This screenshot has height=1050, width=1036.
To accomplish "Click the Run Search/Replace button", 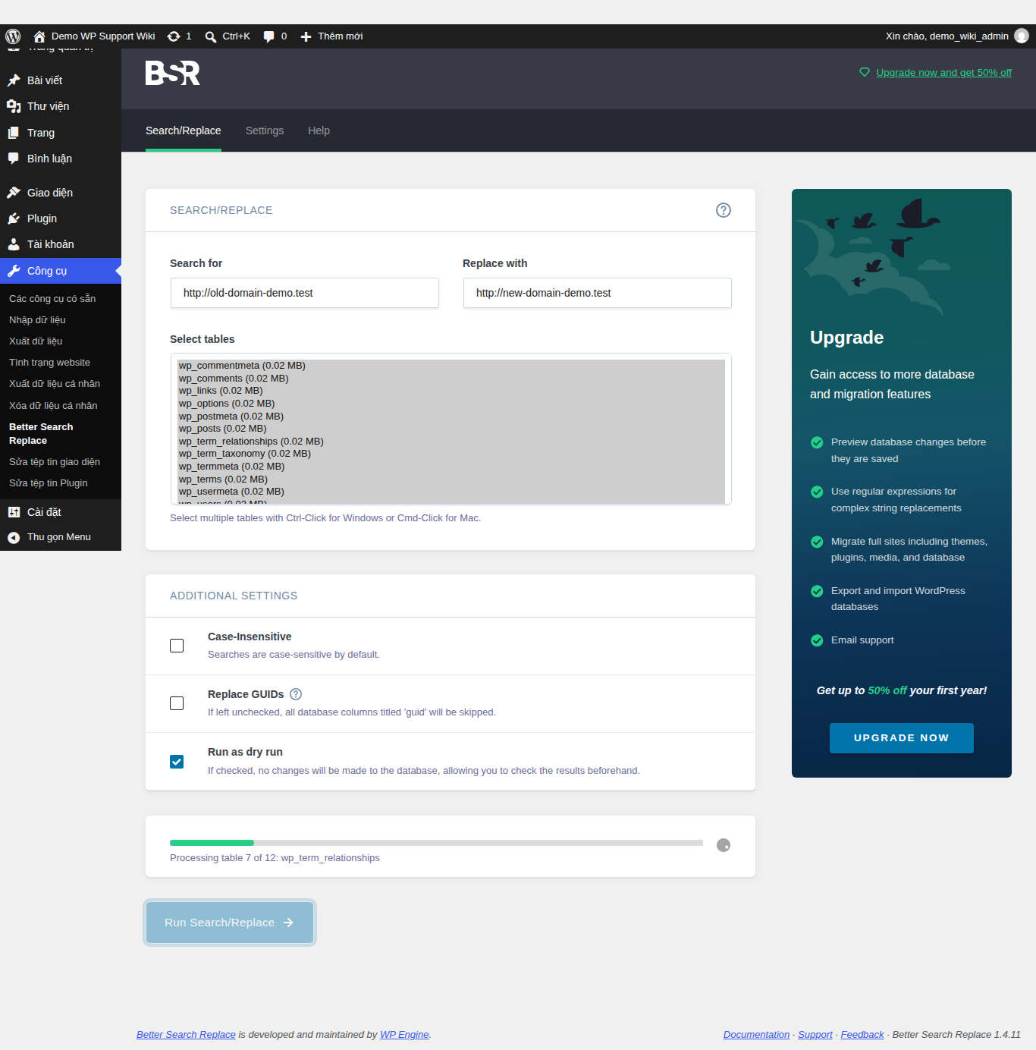I will [230, 923].
